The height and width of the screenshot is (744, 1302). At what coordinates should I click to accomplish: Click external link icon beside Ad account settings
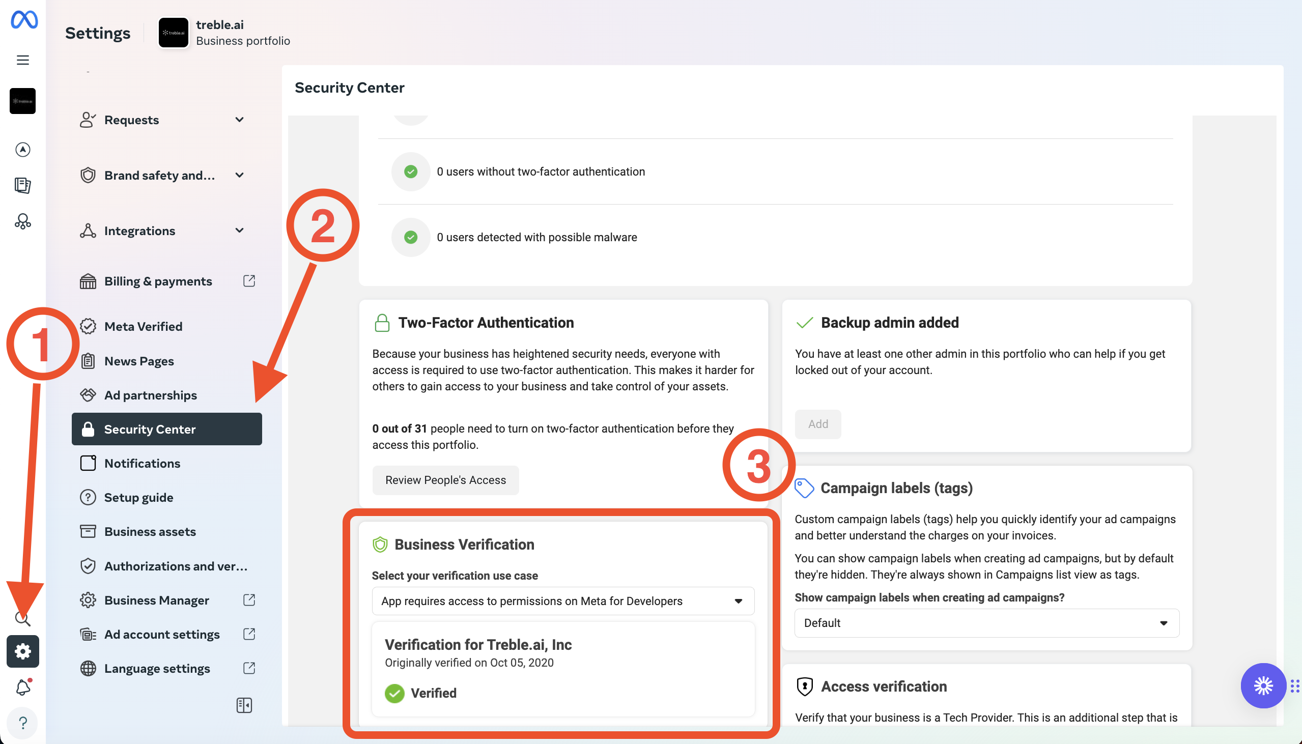pos(249,634)
